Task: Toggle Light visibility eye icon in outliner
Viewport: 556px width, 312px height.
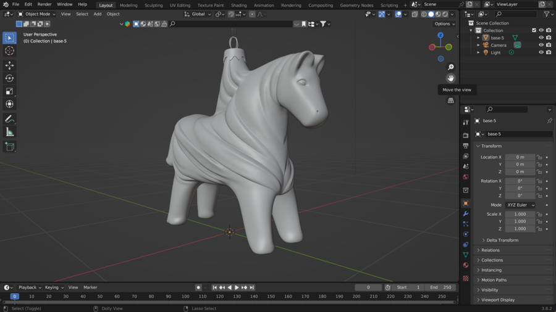Action: coord(541,52)
